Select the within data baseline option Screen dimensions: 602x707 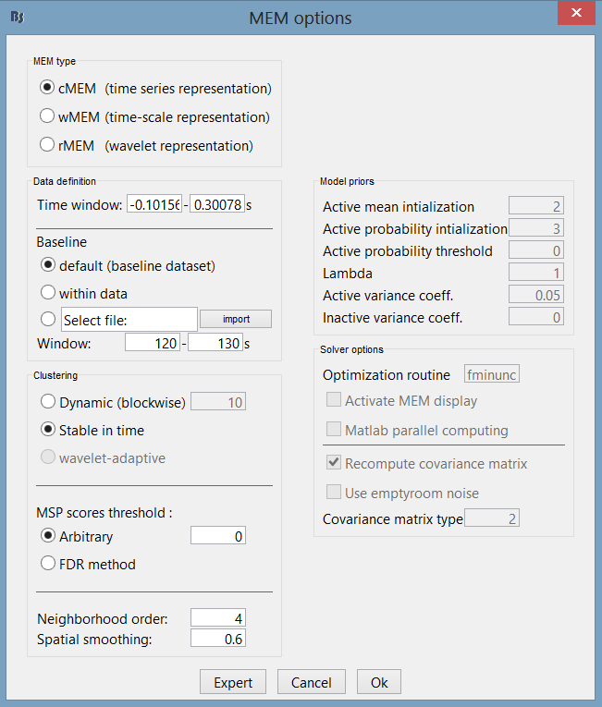[x=47, y=292]
